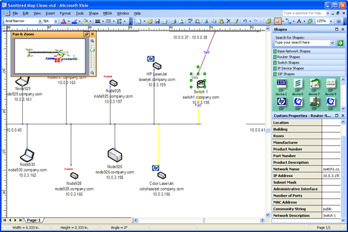Toggle the Pan & Zoom auto-hide pin

(86, 34)
